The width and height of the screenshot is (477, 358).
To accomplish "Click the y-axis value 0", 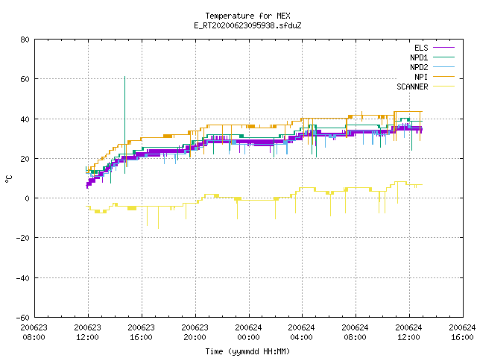I will 28,198.
